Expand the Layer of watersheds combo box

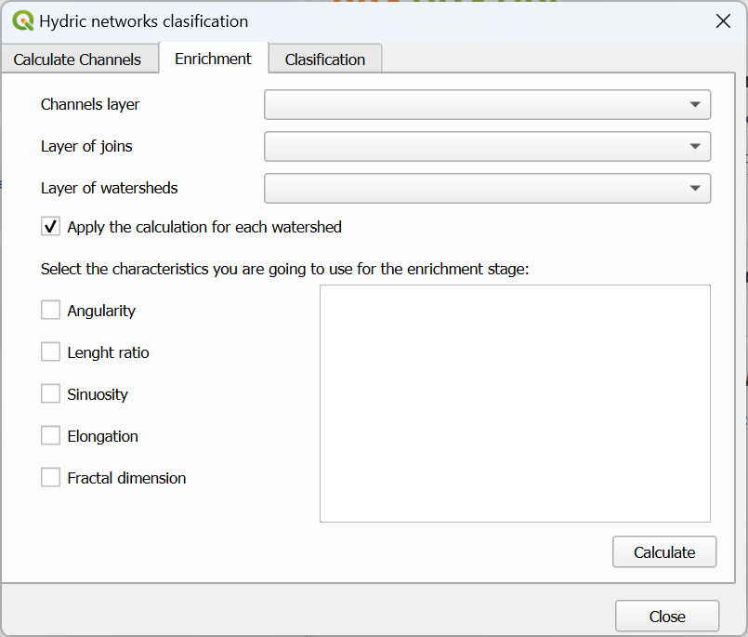488,188
